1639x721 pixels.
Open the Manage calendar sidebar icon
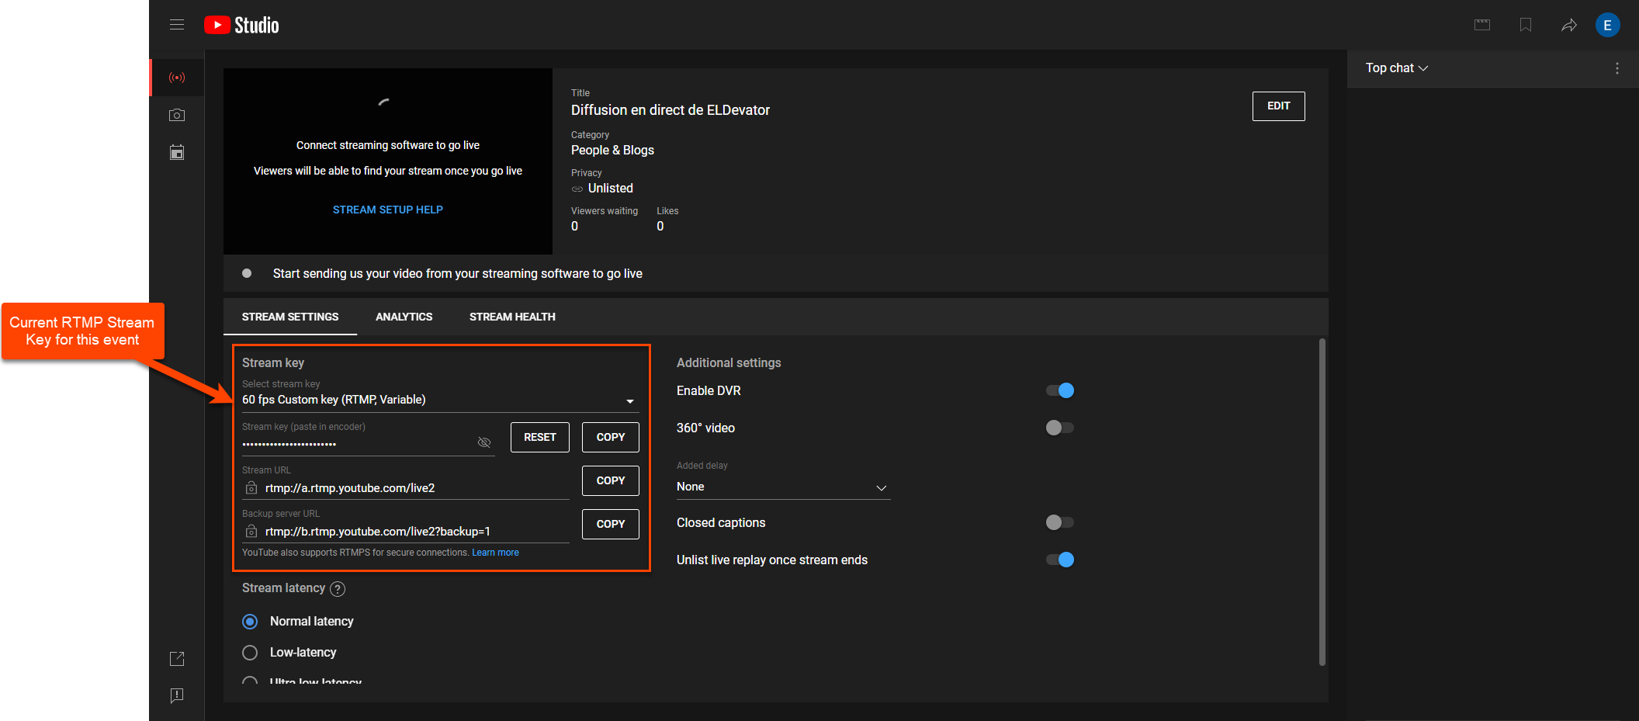coord(177,152)
